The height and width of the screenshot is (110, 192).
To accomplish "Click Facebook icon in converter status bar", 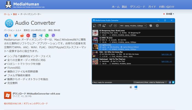I will 170,82.
